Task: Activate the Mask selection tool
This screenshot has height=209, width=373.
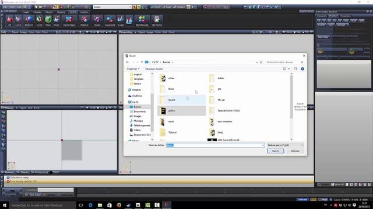Action: click(48, 21)
